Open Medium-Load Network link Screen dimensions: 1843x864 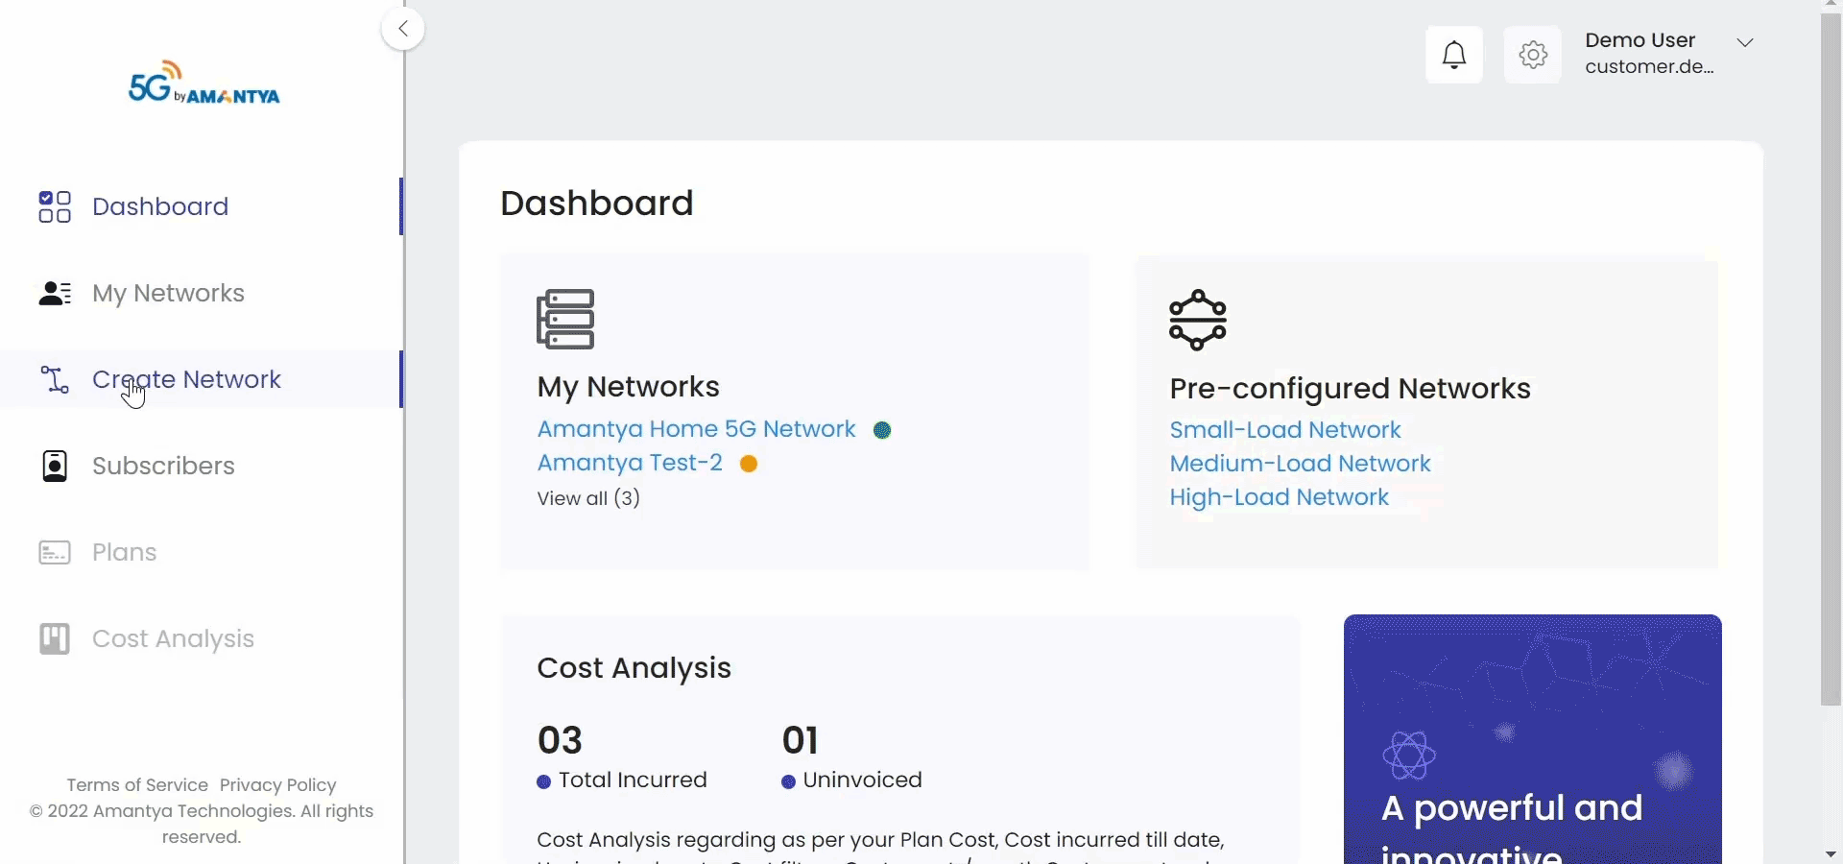pos(1301,464)
